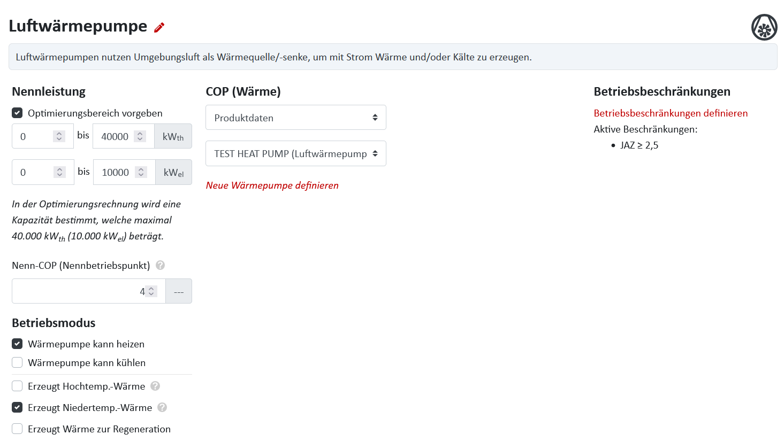Click stepper arrows on the Nenn-COP field

pos(151,291)
